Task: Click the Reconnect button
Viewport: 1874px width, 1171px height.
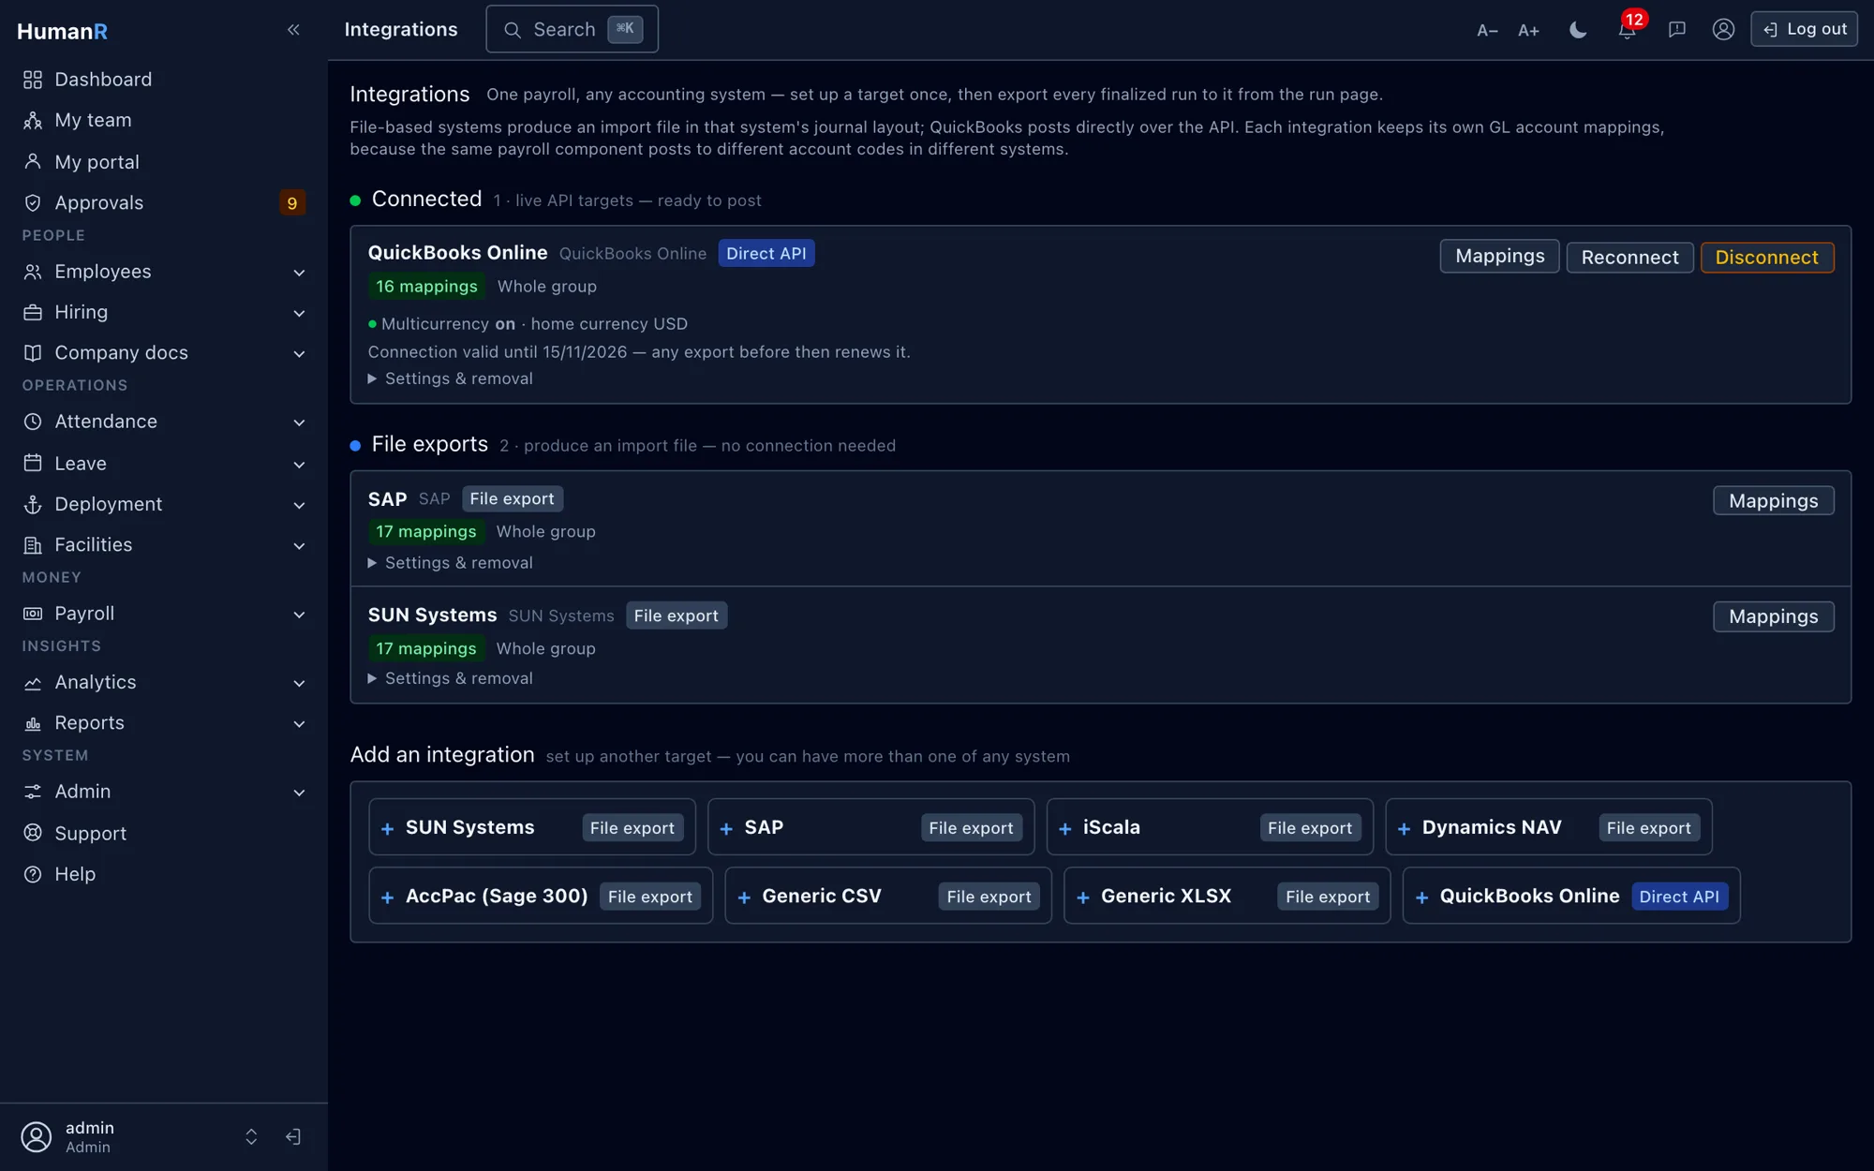Action: pos(1629,258)
